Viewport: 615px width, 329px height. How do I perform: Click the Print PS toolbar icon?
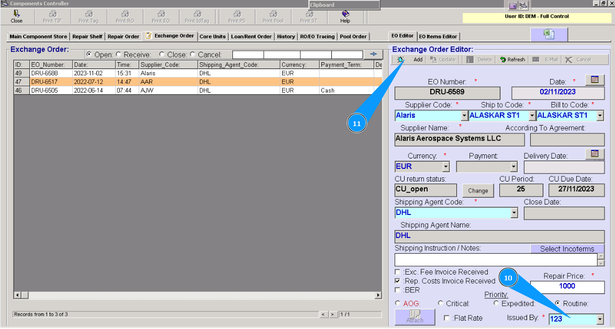[237, 17]
